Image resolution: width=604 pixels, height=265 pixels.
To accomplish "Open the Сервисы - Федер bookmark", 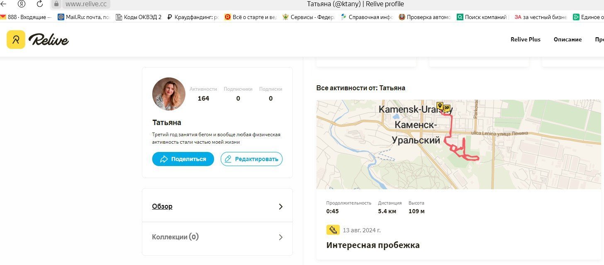I will (309, 17).
